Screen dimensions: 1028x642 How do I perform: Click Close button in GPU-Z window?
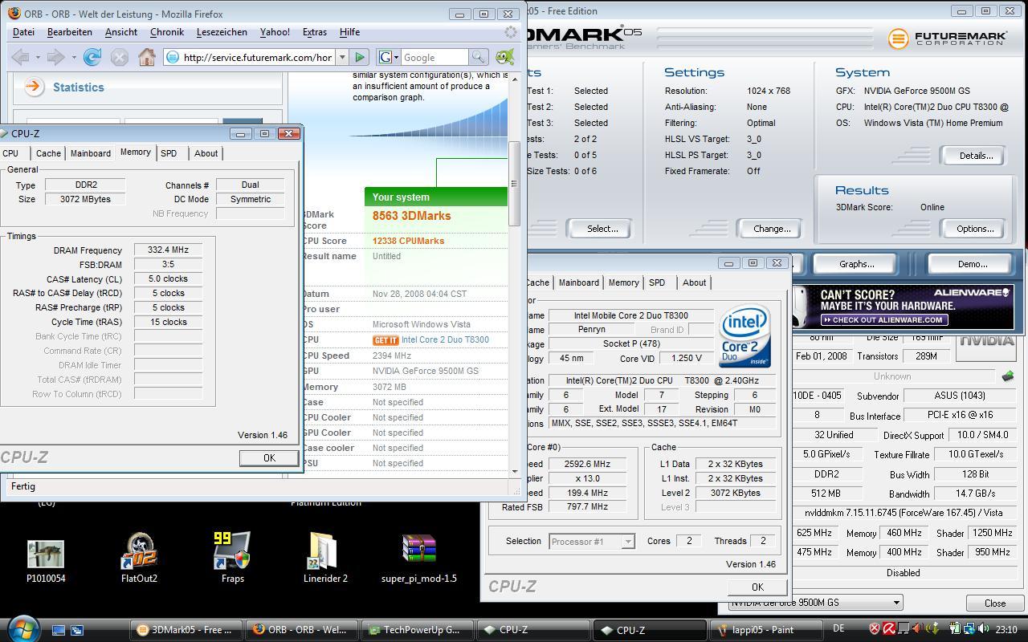click(x=994, y=603)
